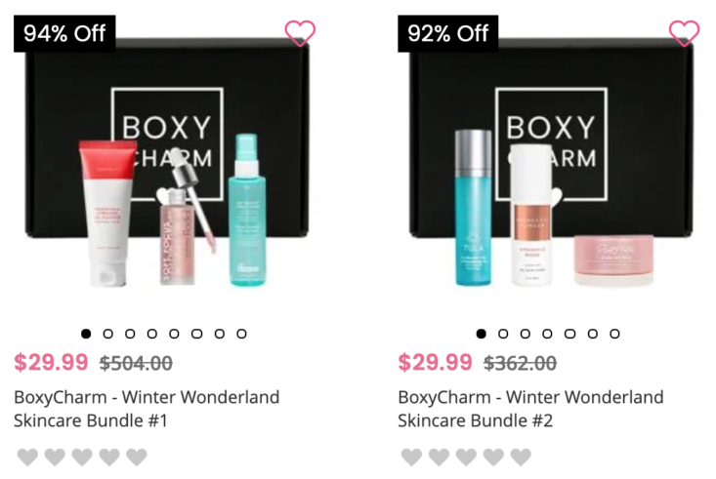
Task: Click the 92% Off badge
Action: click(448, 33)
